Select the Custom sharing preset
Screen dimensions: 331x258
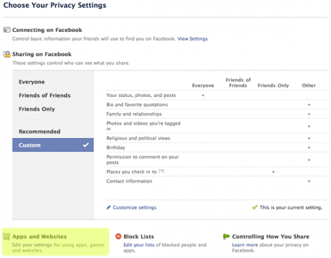click(x=53, y=145)
